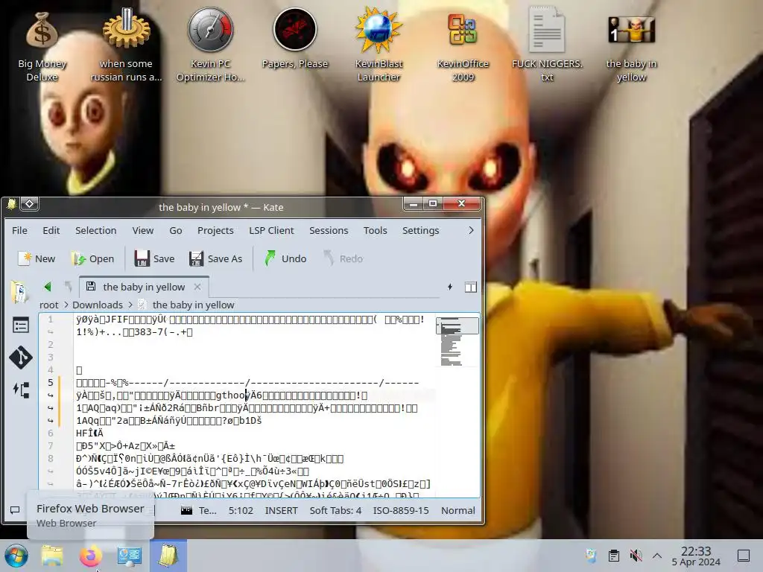Click the Kate window pin-on-all-desktops icon
The width and height of the screenshot is (763, 572).
29,204
